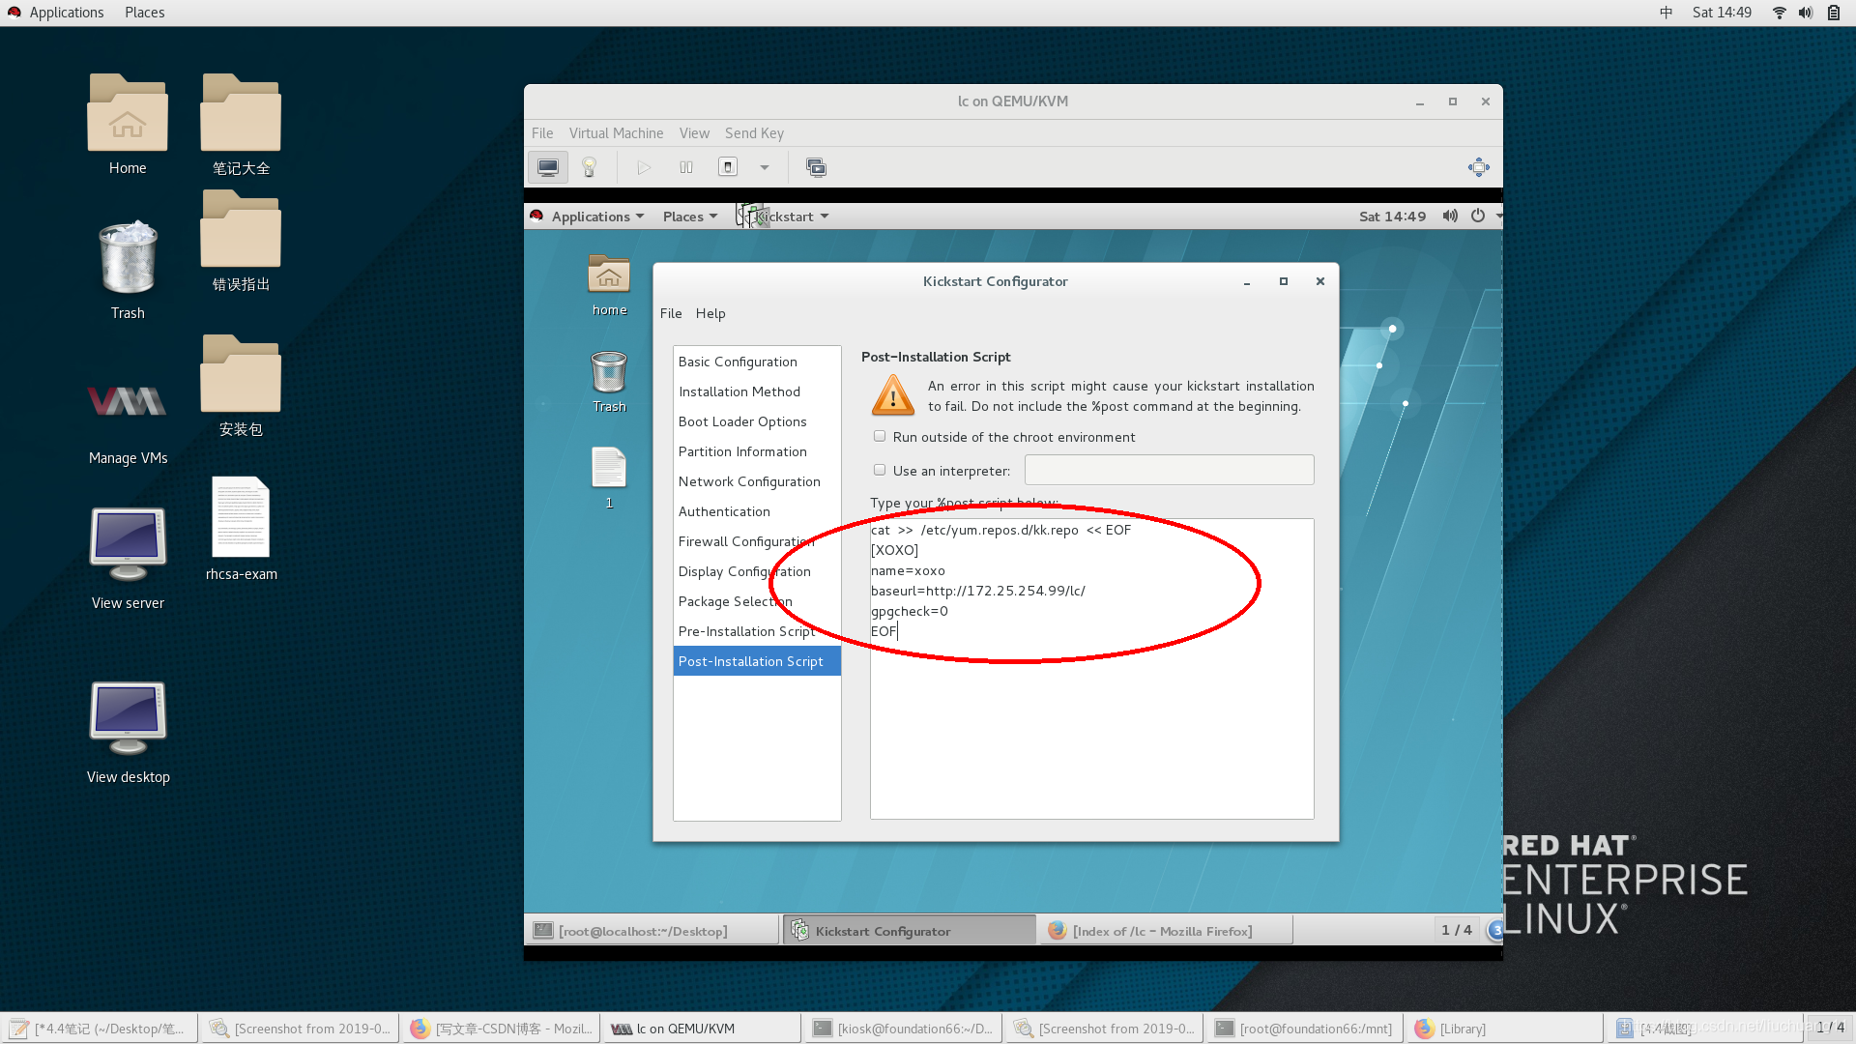Click the pause virtual machine icon
Screen dimensions: 1856x1044
pyautogui.click(x=686, y=167)
